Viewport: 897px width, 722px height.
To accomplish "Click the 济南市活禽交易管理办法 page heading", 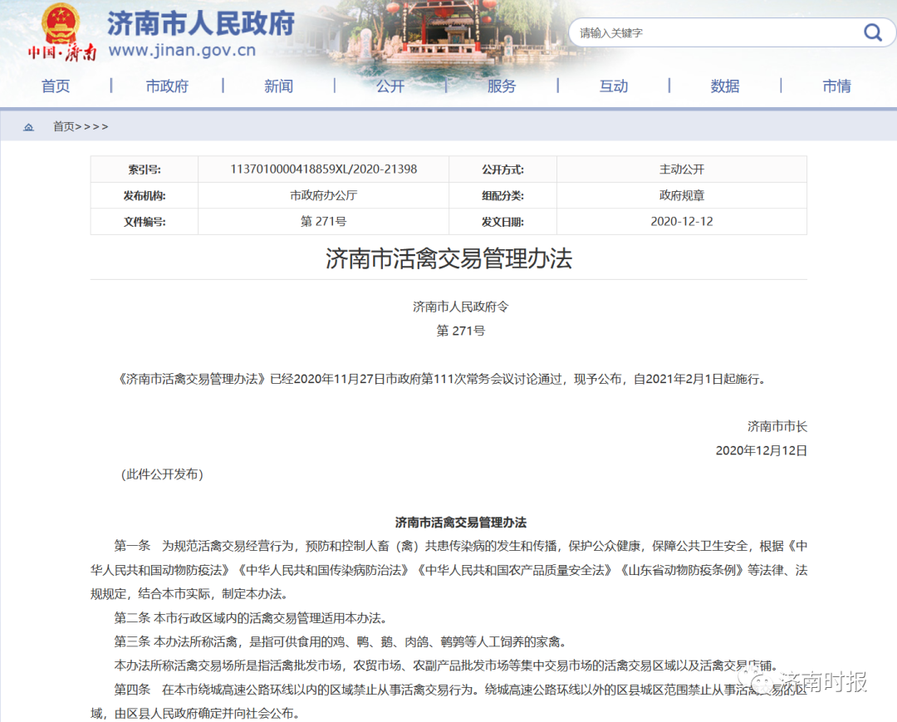I will coord(448,258).
